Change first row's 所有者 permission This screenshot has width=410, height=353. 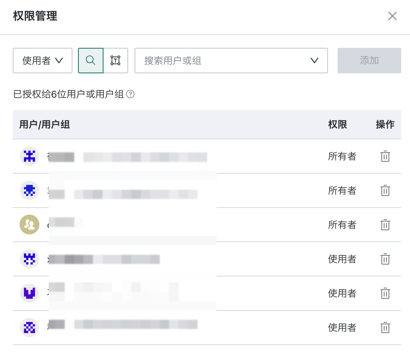point(342,156)
